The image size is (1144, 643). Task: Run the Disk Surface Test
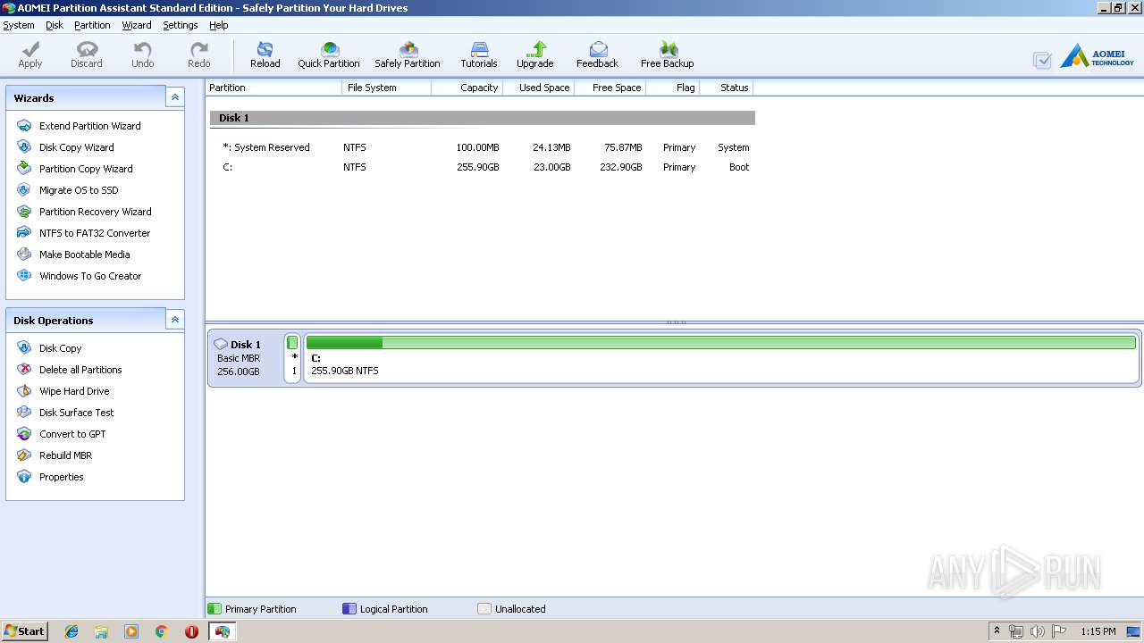pyautogui.click(x=76, y=413)
